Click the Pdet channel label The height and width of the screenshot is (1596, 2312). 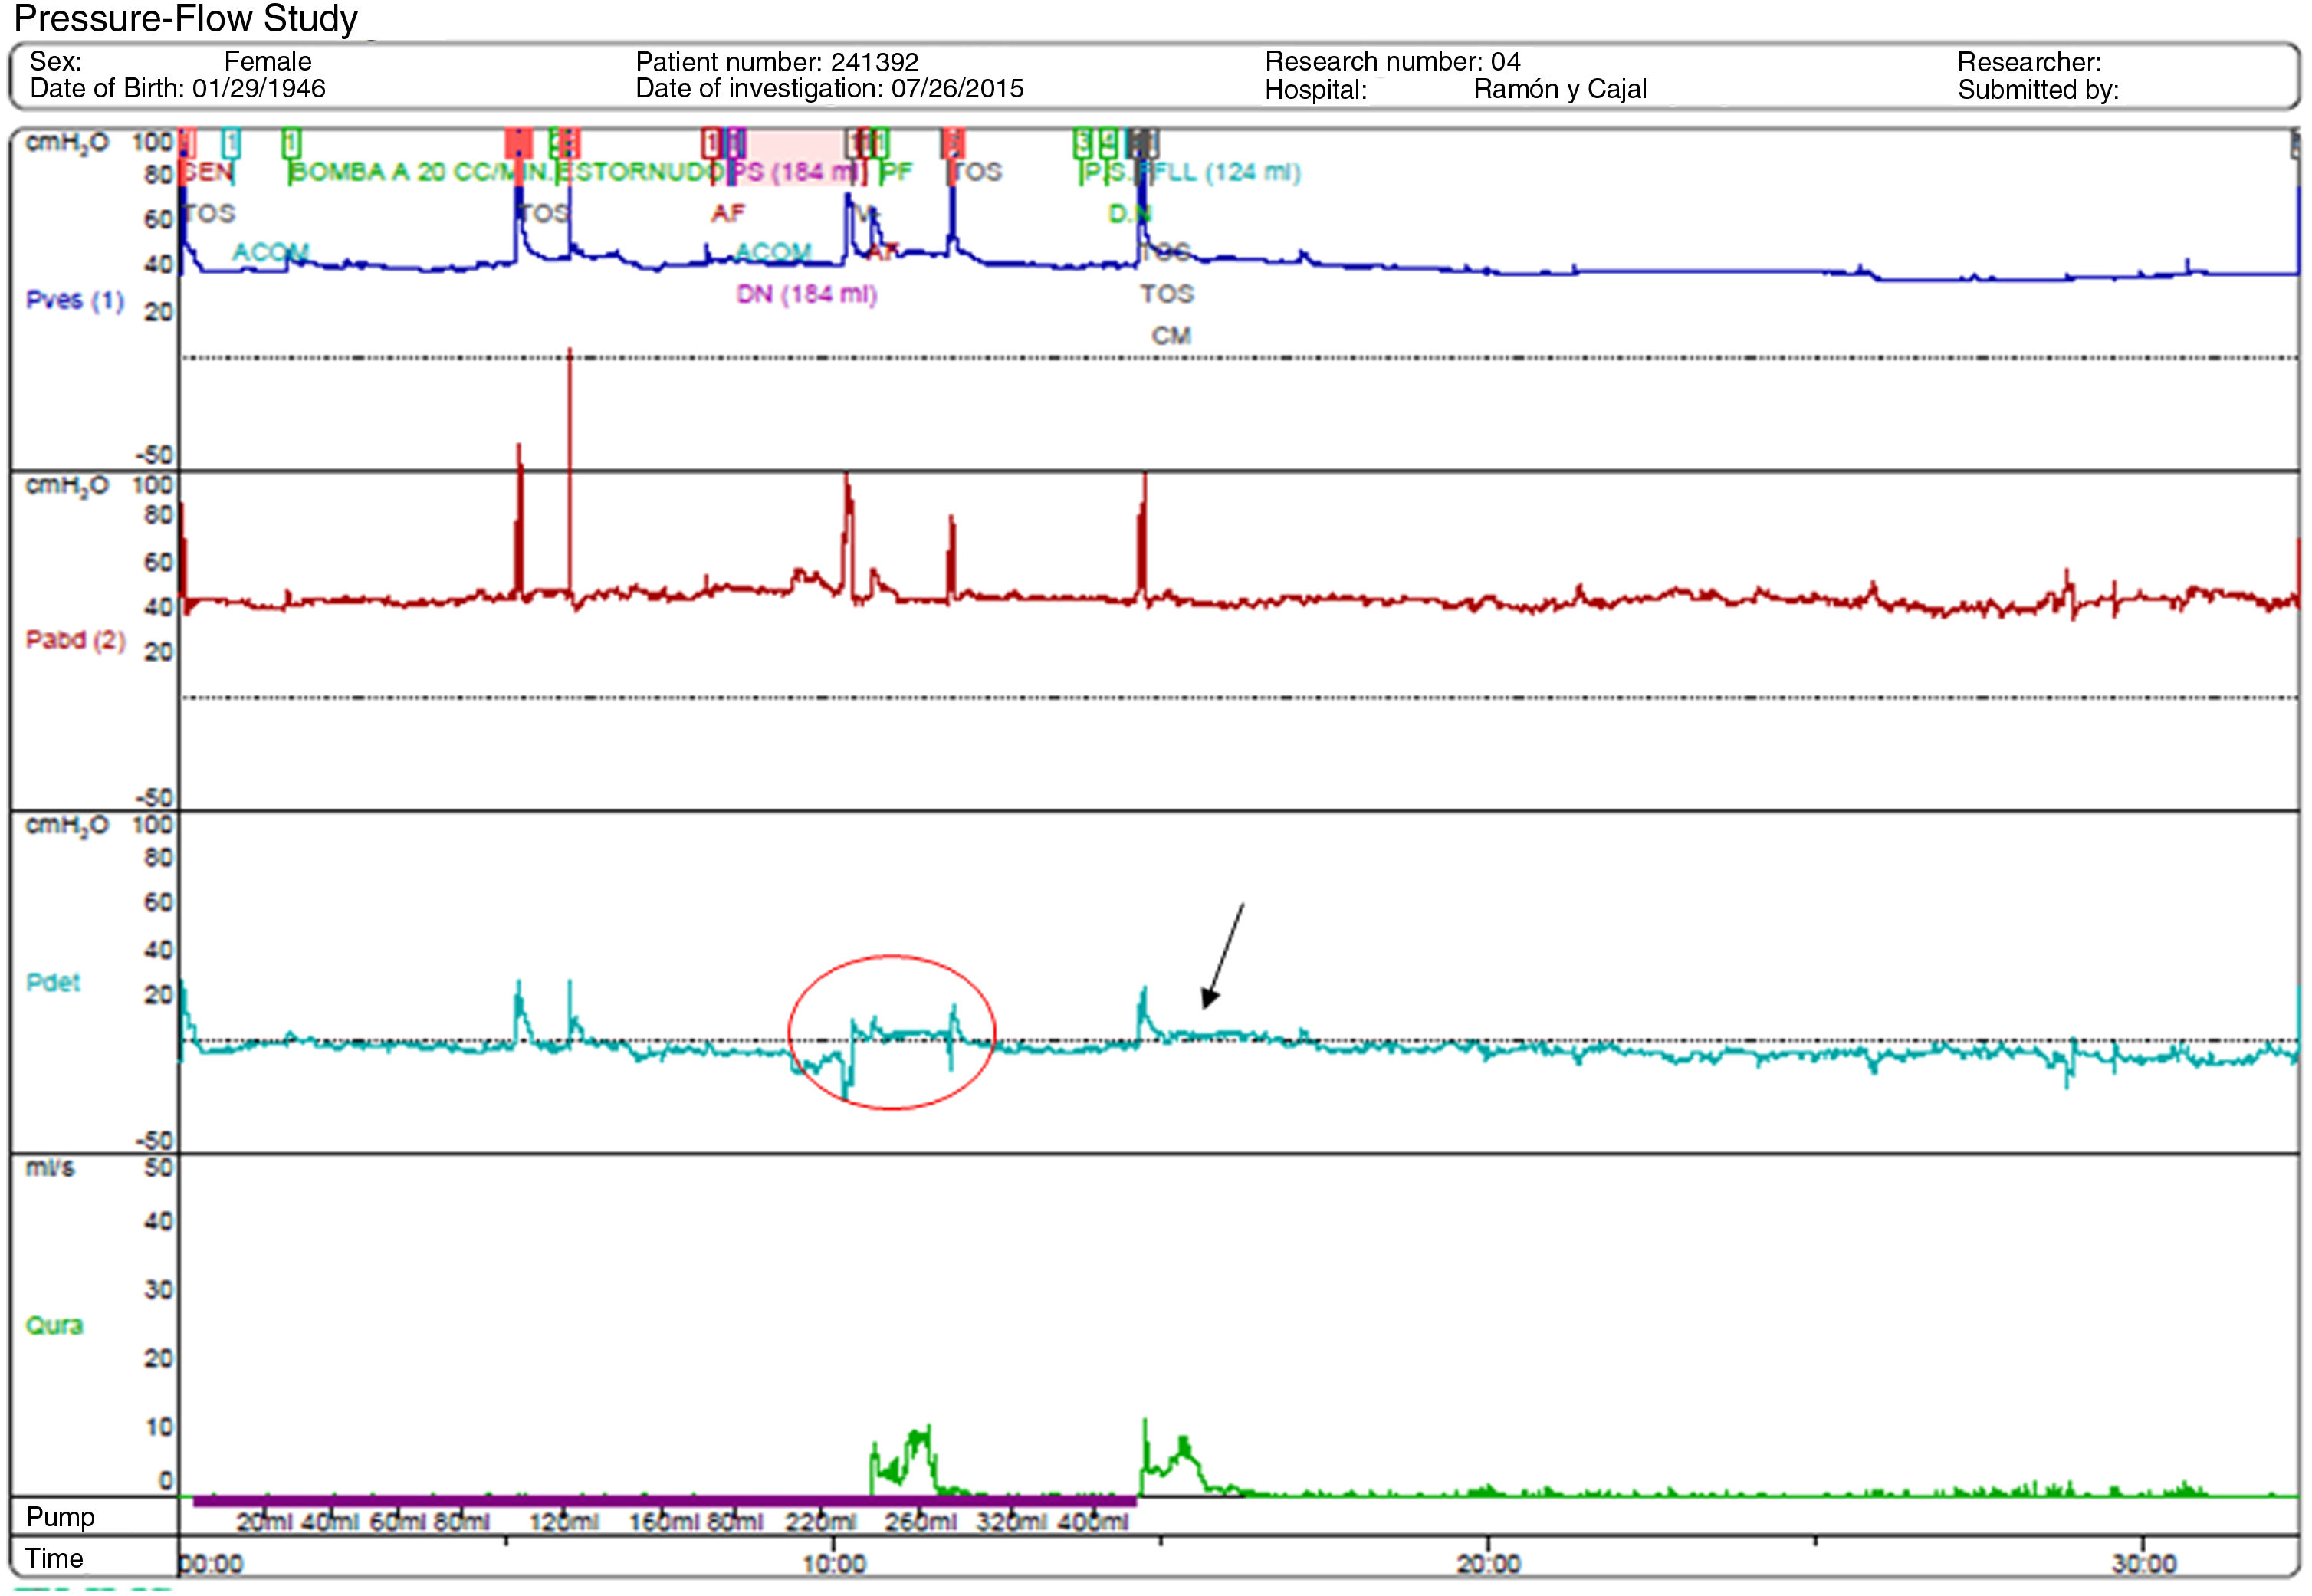(x=53, y=982)
